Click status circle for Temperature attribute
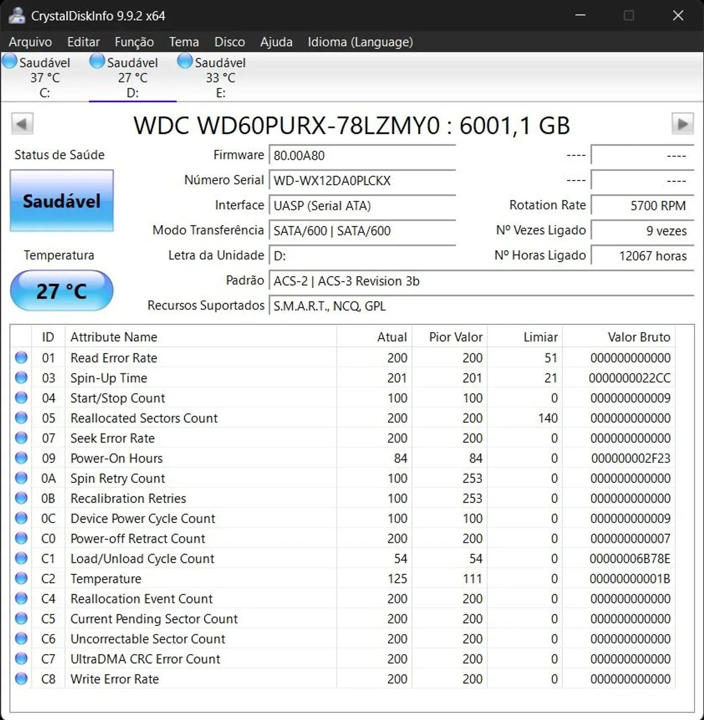Image resolution: width=704 pixels, height=720 pixels. pyautogui.click(x=21, y=578)
